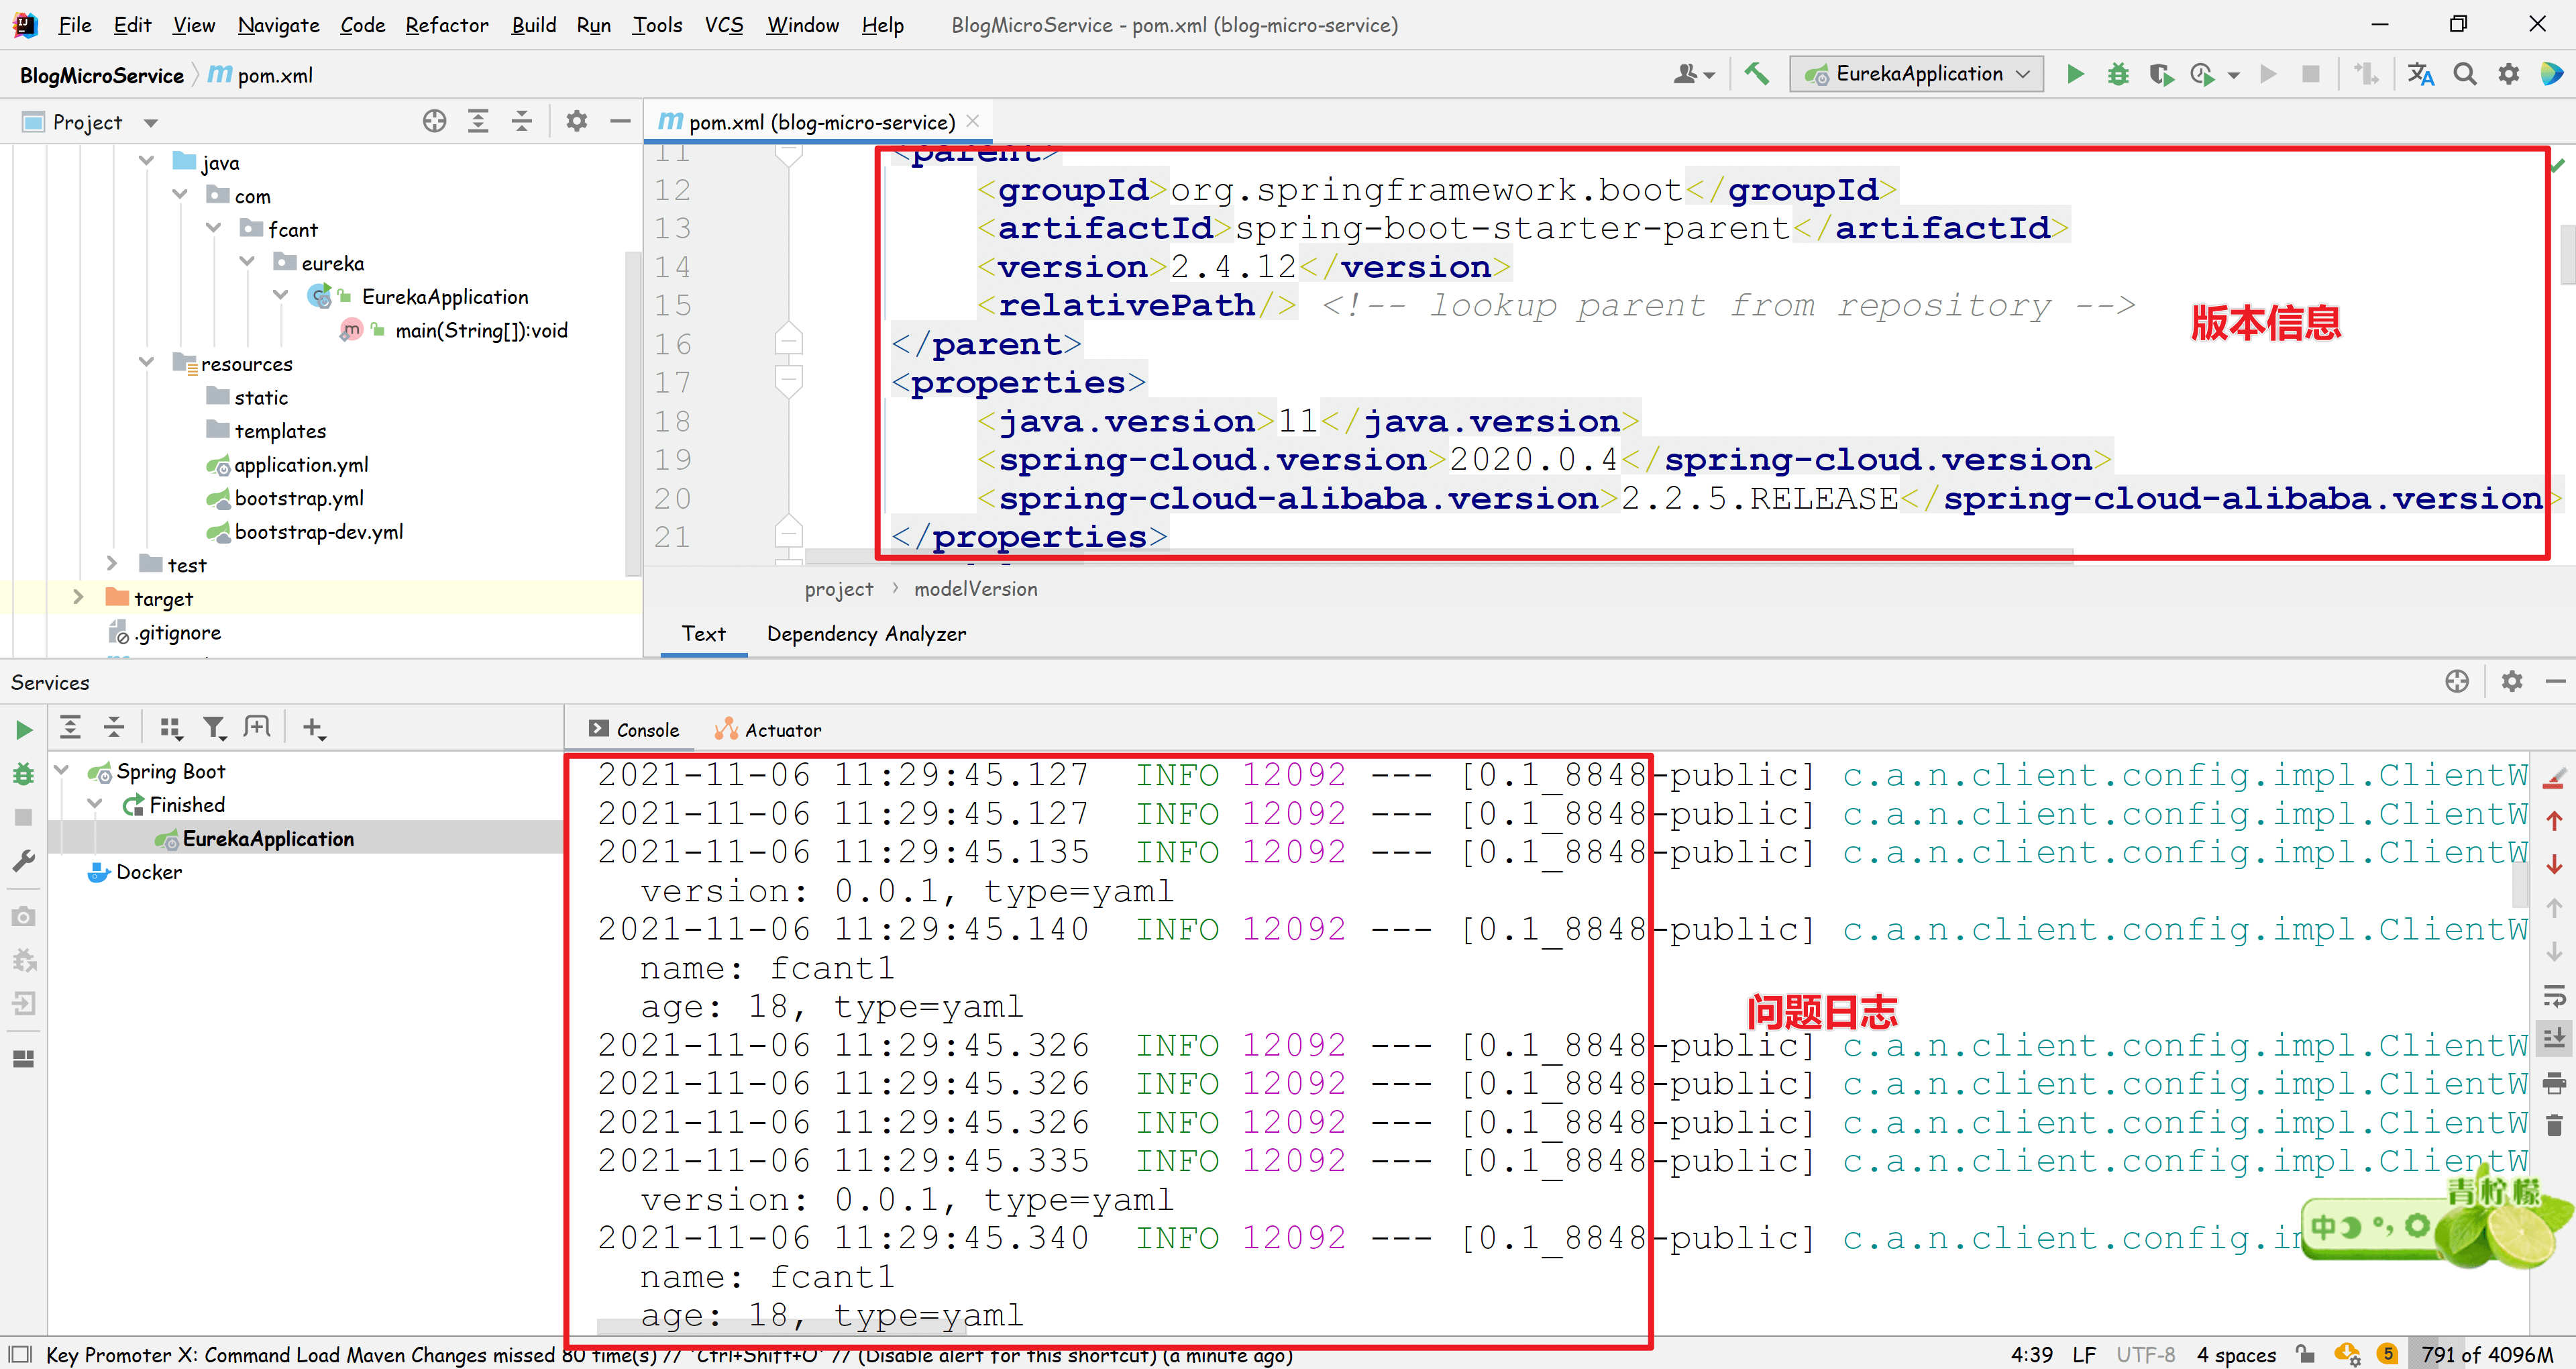Click the filter icon in Services toolbar
The height and width of the screenshot is (1369, 2576).
tap(214, 727)
